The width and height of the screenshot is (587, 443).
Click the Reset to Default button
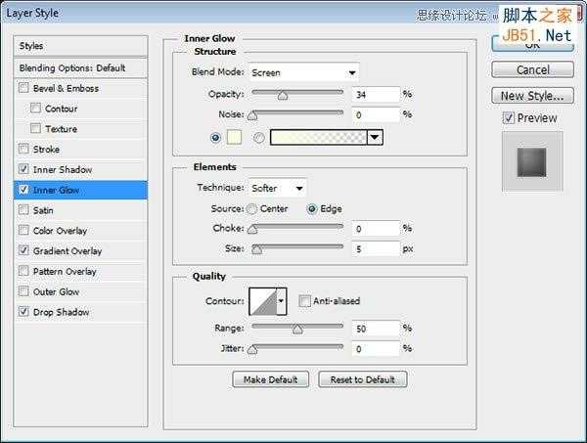pos(362,379)
